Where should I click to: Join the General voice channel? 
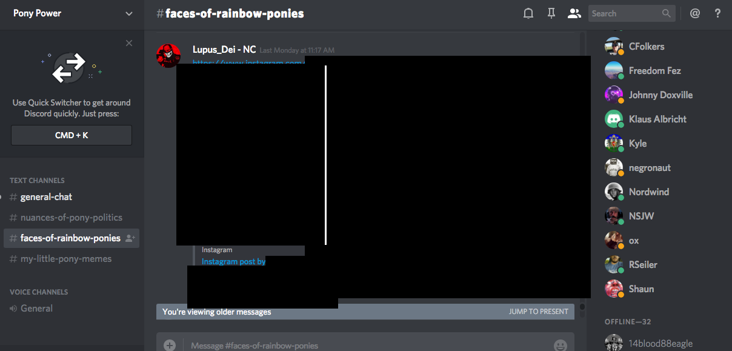pos(36,309)
